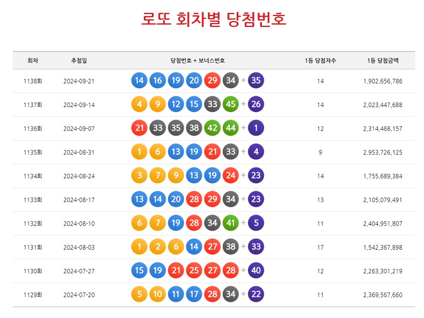Click gray ball 34 in draw 1129
The image size is (424, 318).
pyautogui.click(x=230, y=294)
